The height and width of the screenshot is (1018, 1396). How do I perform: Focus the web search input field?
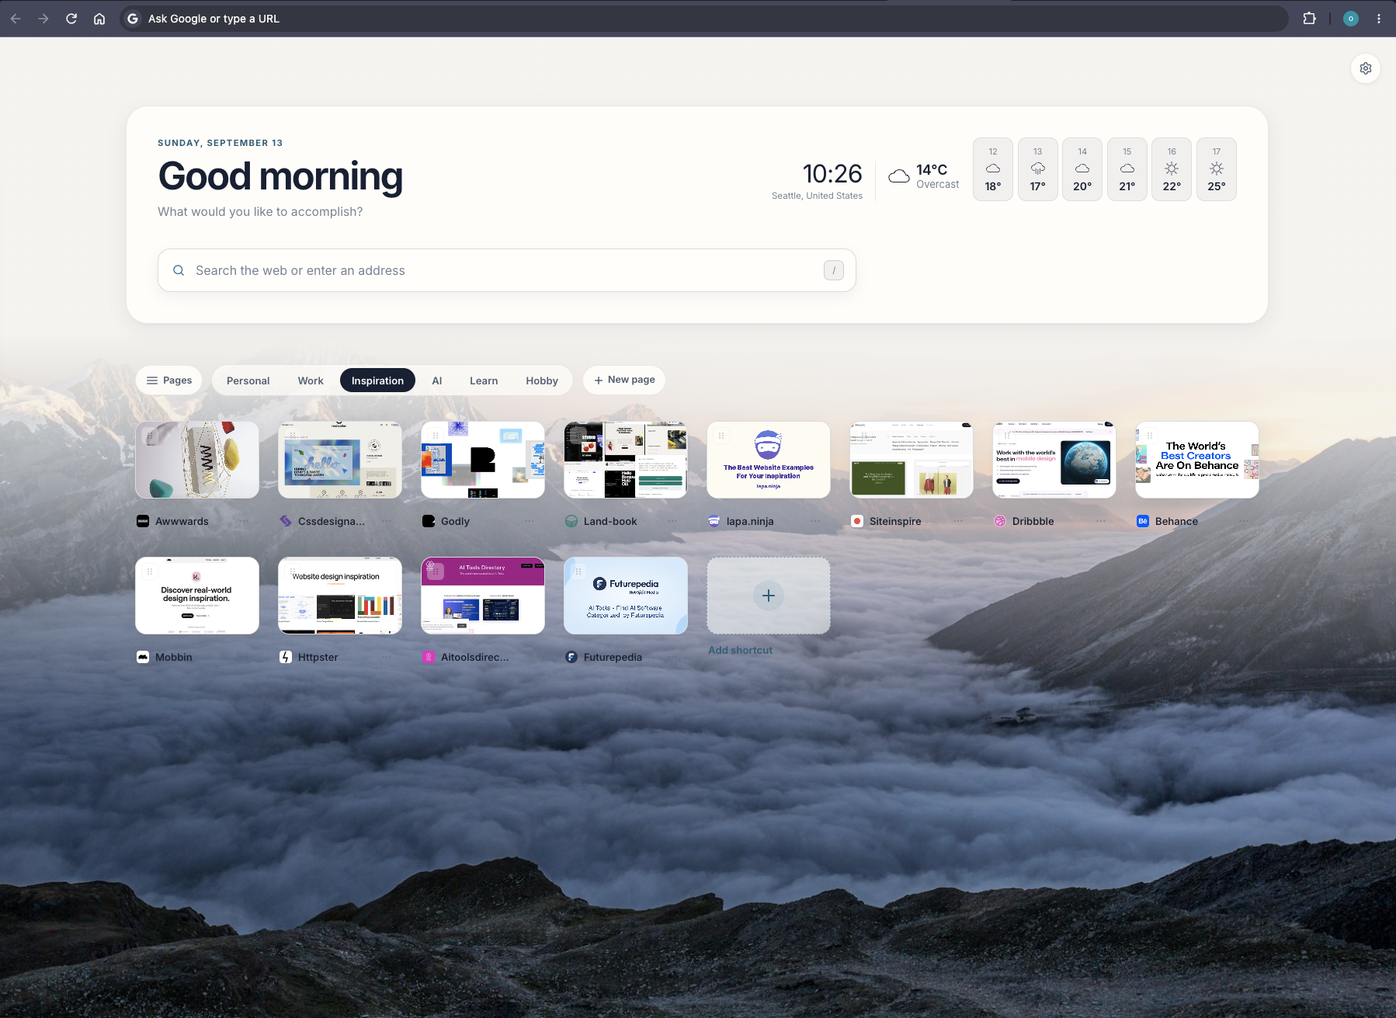507,270
